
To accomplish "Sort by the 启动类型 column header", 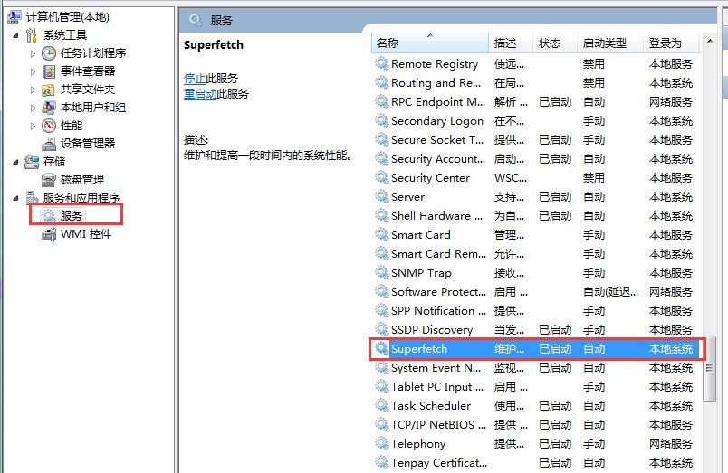I will tap(610, 43).
